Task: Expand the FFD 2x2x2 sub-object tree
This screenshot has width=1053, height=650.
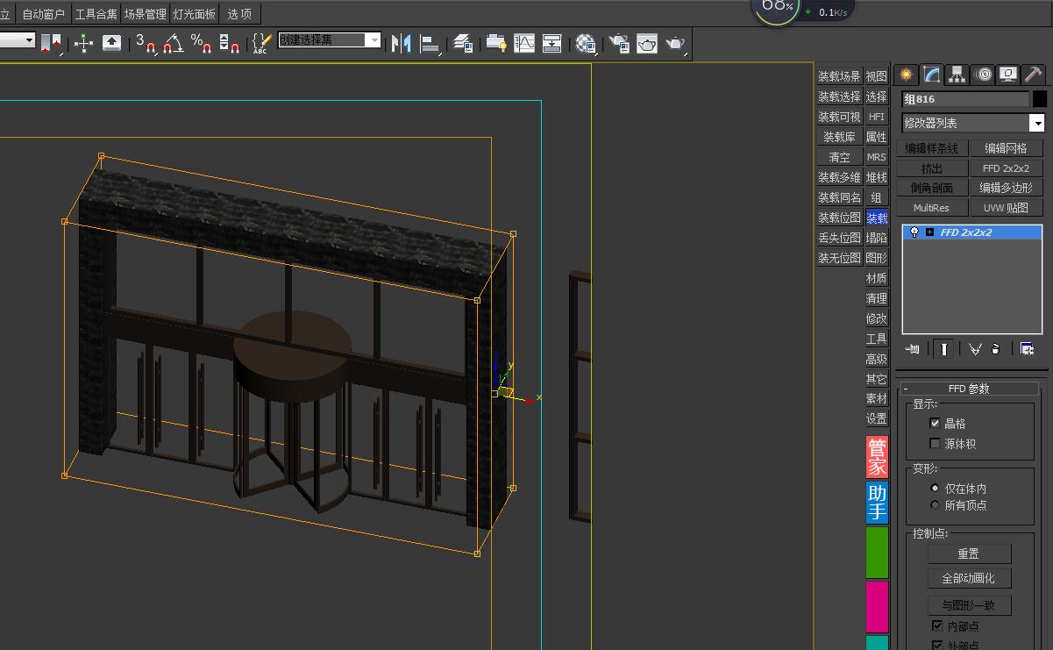Action: [x=929, y=232]
